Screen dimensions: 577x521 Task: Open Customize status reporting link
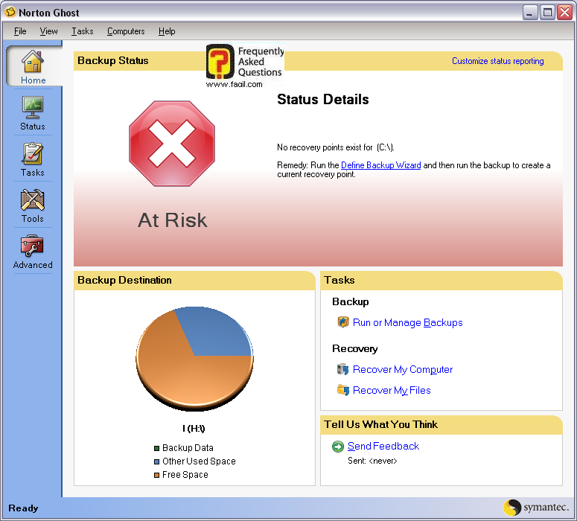(497, 61)
